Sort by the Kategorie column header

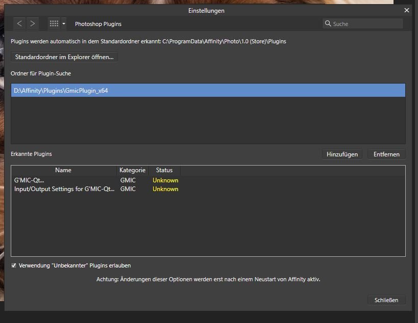click(133, 170)
